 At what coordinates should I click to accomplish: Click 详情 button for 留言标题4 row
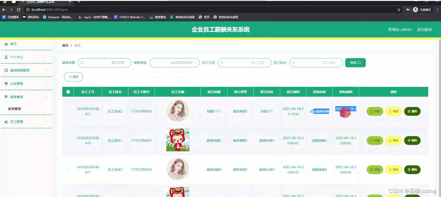point(375,169)
